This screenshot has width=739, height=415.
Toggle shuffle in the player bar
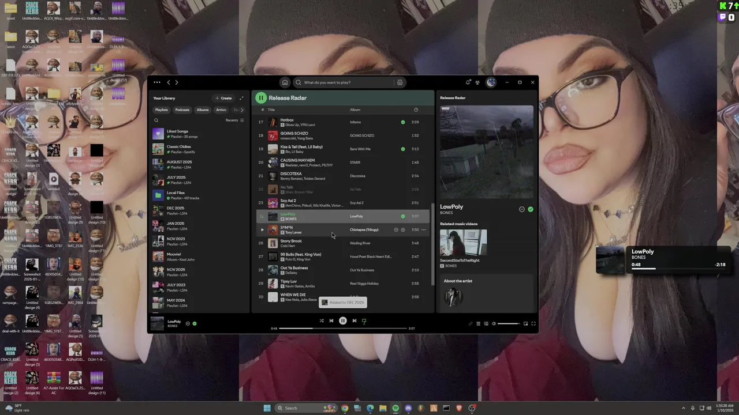point(322,320)
